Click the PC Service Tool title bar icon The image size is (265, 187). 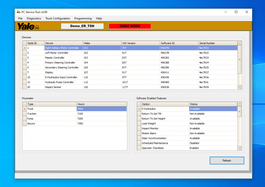tap(18, 12)
